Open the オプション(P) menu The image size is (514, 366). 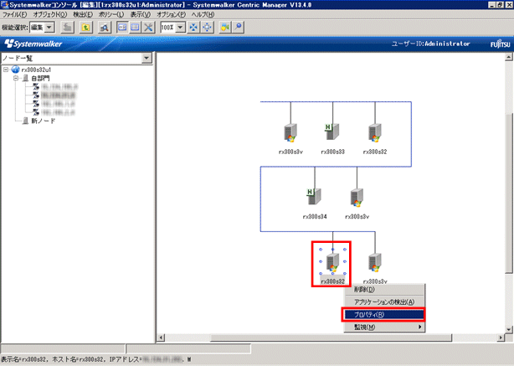pyautogui.click(x=171, y=14)
